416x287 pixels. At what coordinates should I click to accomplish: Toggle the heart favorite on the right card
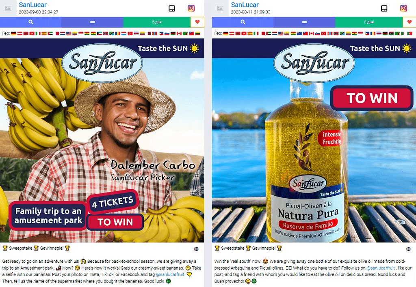[409, 22]
